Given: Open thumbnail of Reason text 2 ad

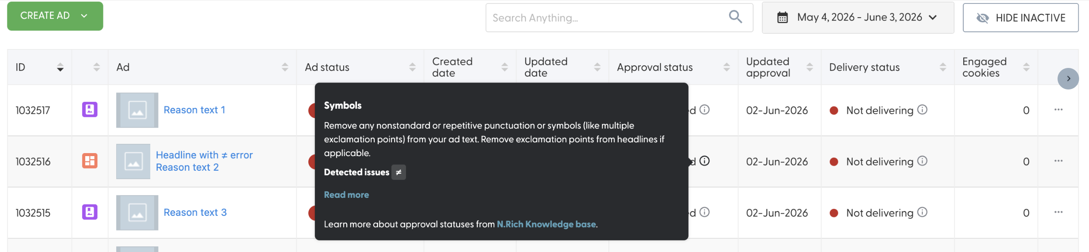Looking at the screenshot, I should [x=133, y=161].
